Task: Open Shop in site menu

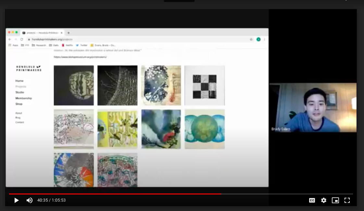Action: 19,104
